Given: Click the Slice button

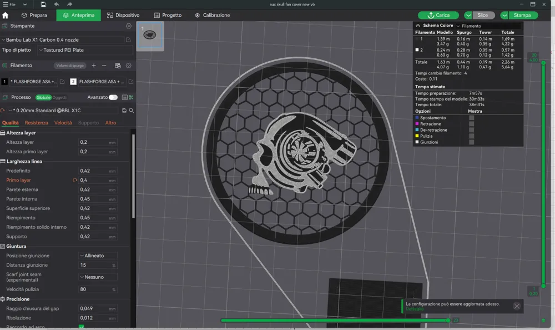Looking at the screenshot, I should tap(483, 15).
